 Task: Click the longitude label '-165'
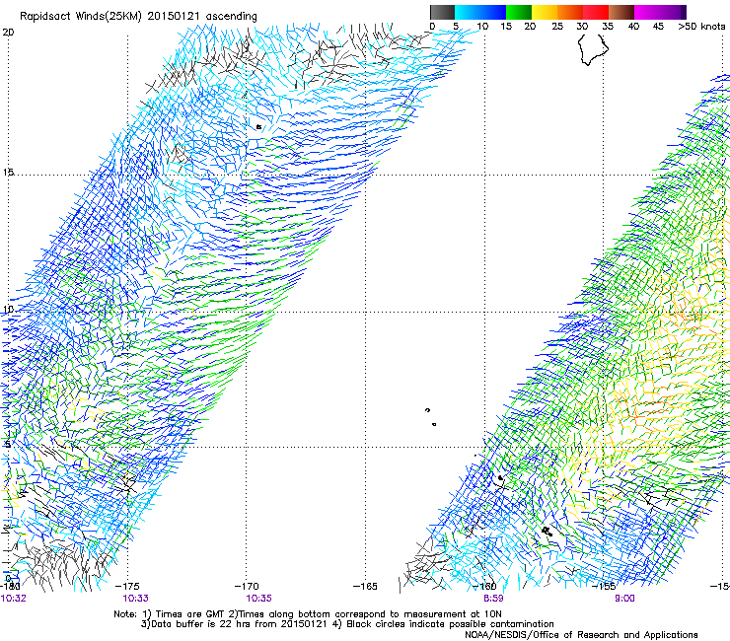point(365,586)
